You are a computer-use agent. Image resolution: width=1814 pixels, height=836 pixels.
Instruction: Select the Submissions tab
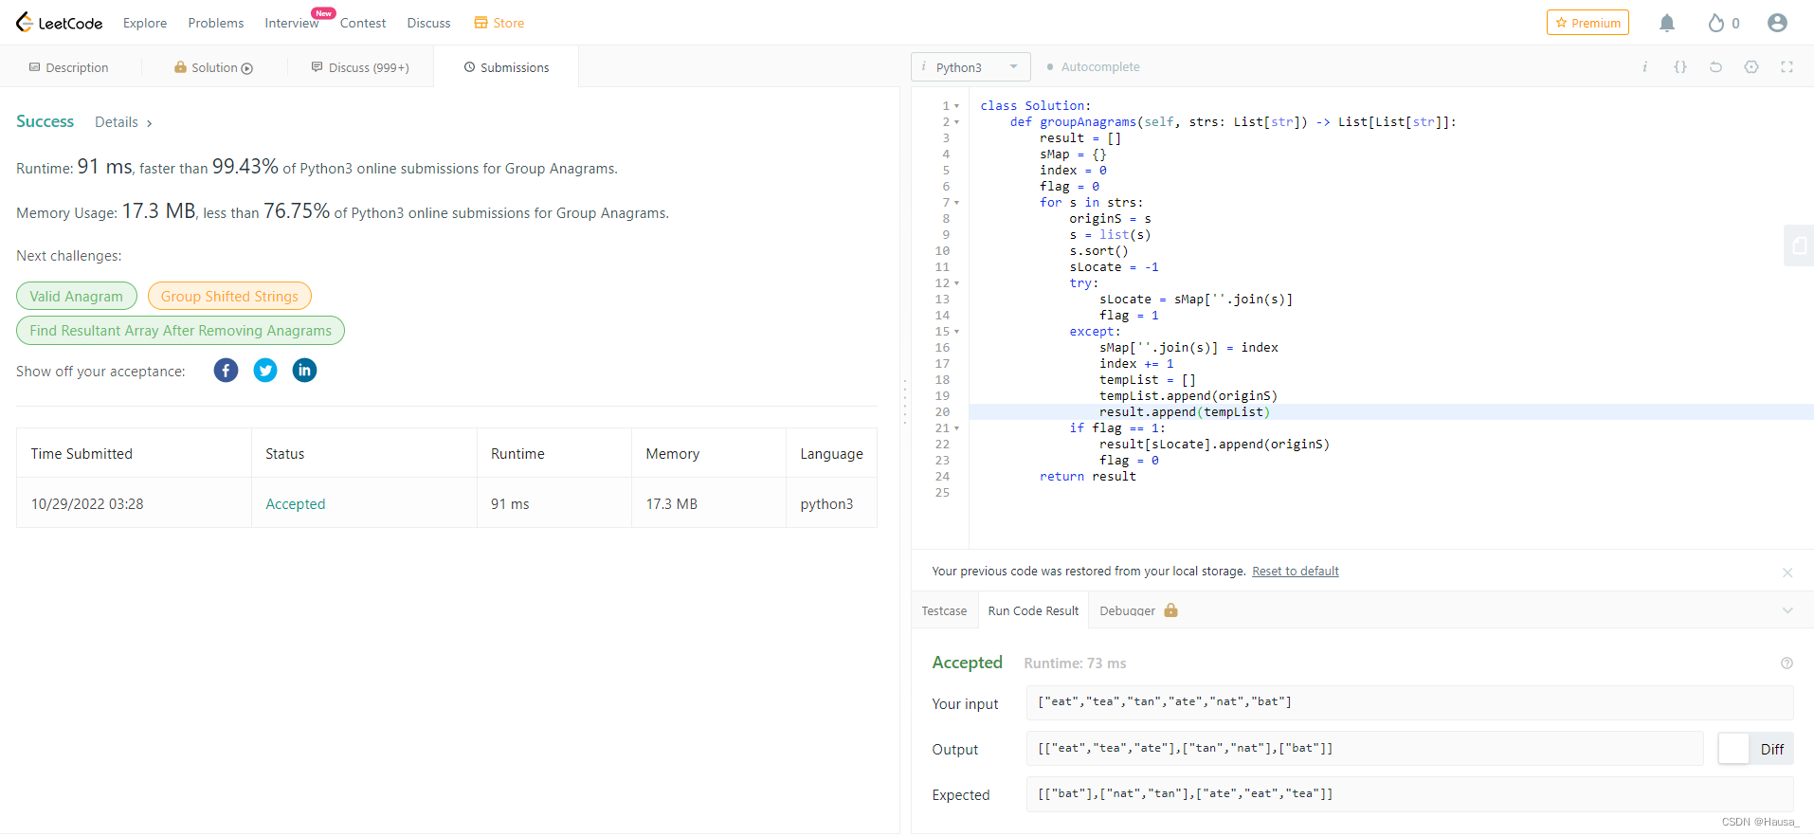click(x=506, y=67)
